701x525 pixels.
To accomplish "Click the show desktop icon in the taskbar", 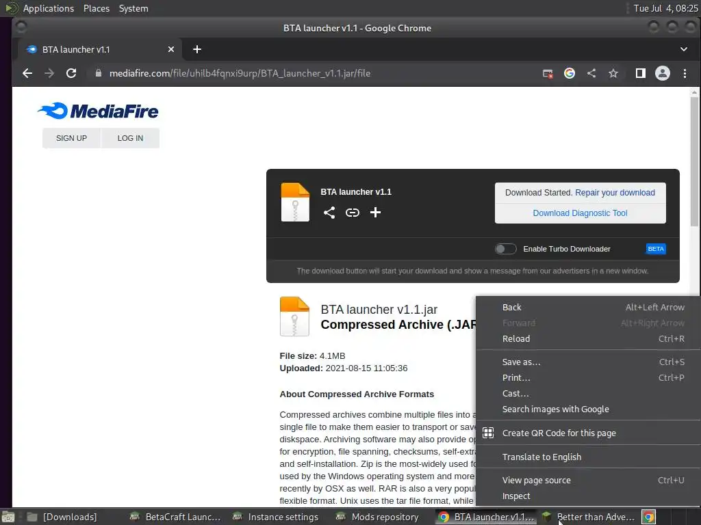I will (x=8, y=517).
